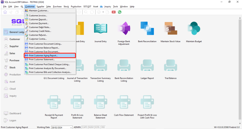The height and width of the screenshot is (129, 242).
Task: Expand the Working Date dropdown
Action: pos(71,127)
